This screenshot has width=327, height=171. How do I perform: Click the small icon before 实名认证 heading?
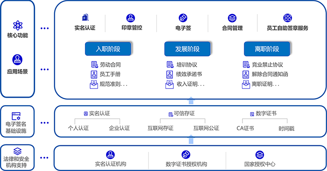coord(85,114)
